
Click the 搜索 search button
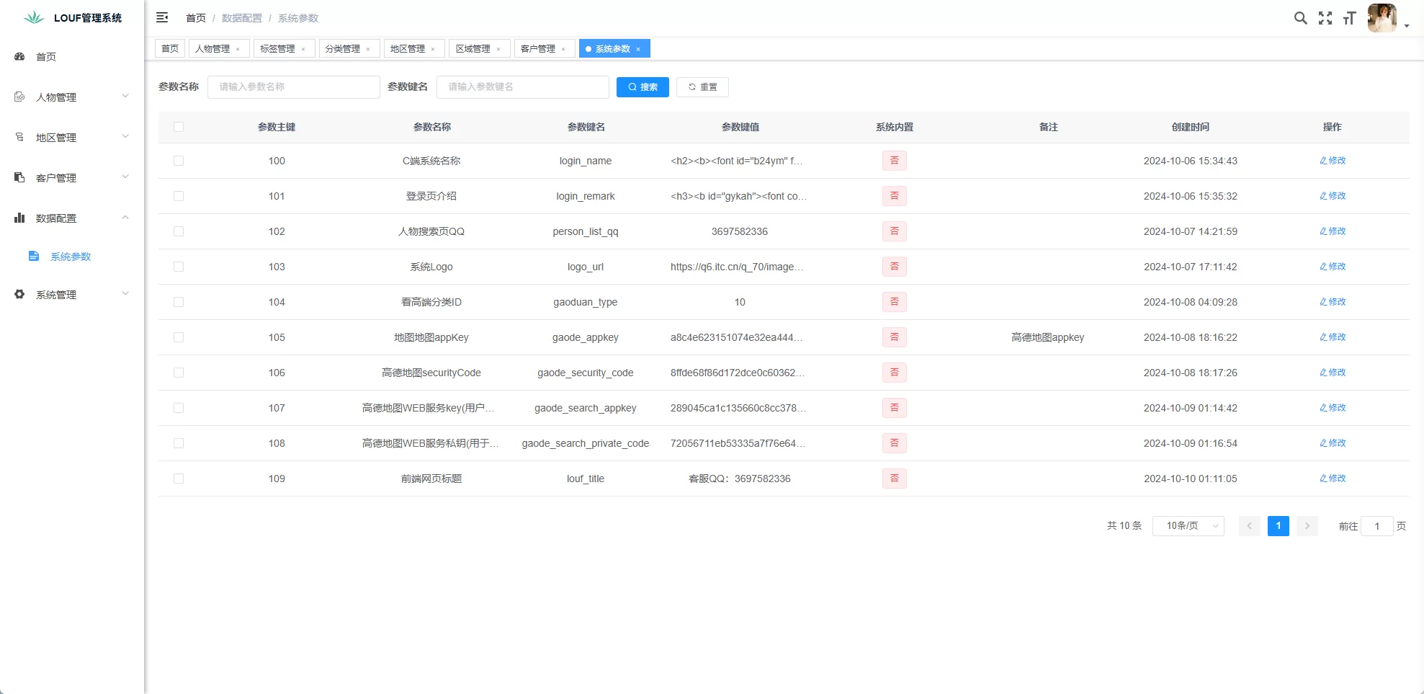[x=642, y=86]
